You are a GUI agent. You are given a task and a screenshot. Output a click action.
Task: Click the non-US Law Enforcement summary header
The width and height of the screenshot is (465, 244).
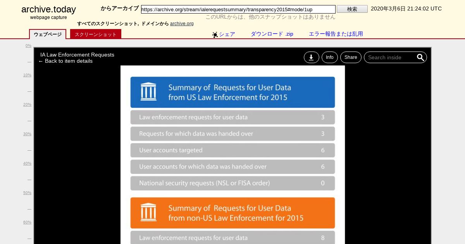click(232, 213)
